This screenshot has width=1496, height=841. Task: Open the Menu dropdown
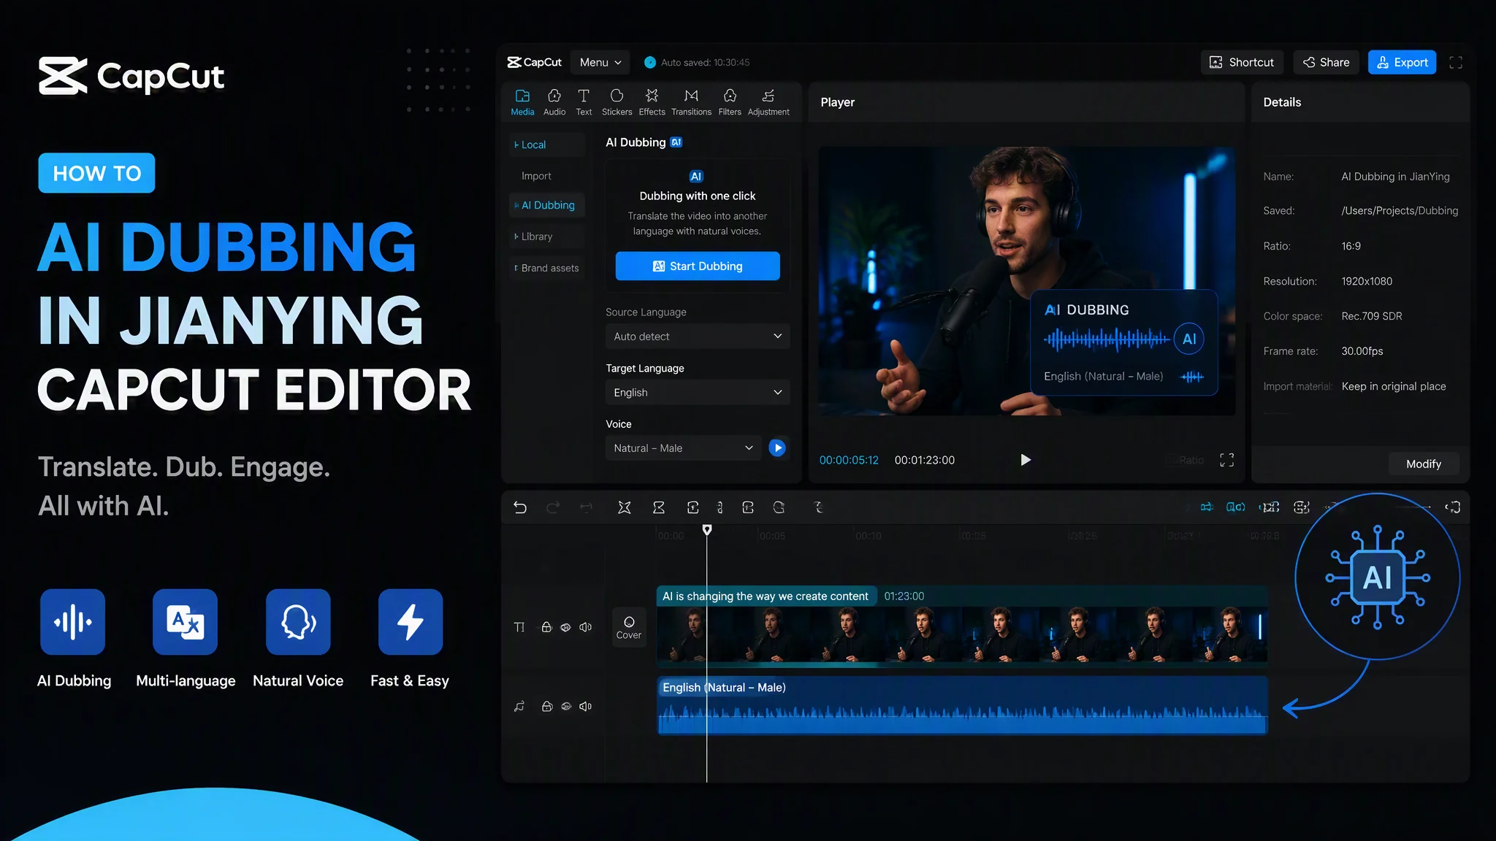pos(600,63)
